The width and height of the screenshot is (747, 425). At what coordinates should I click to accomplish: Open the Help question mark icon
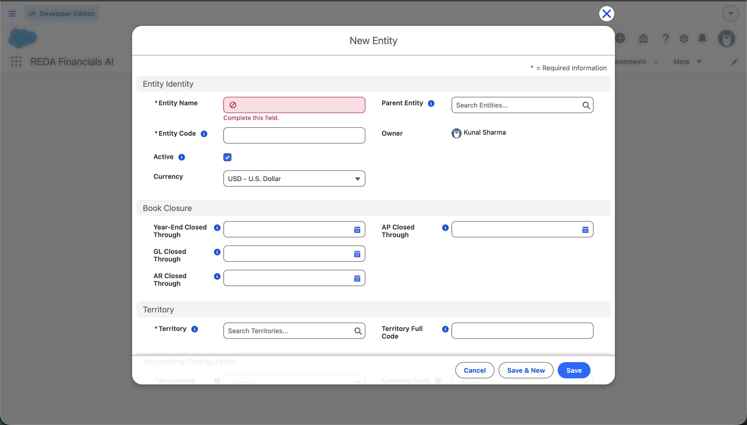(x=665, y=39)
